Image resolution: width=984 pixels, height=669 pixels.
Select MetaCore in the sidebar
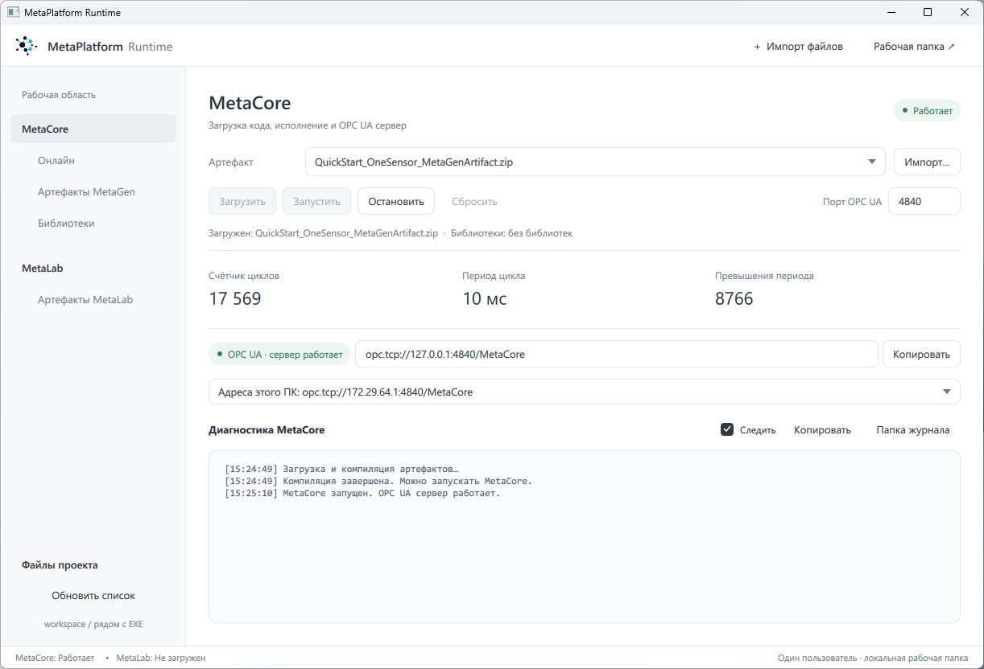point(93,129)
